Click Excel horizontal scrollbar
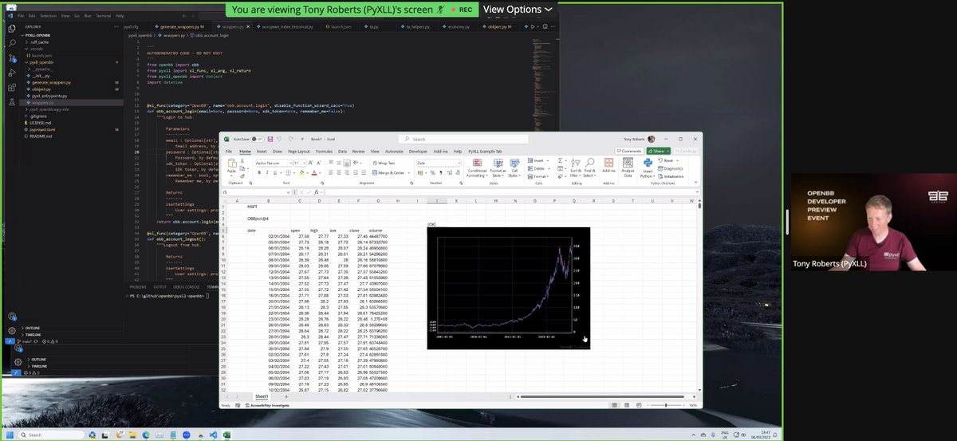The width and height of the screenshot is (957, 441). (x=602, y=396)
